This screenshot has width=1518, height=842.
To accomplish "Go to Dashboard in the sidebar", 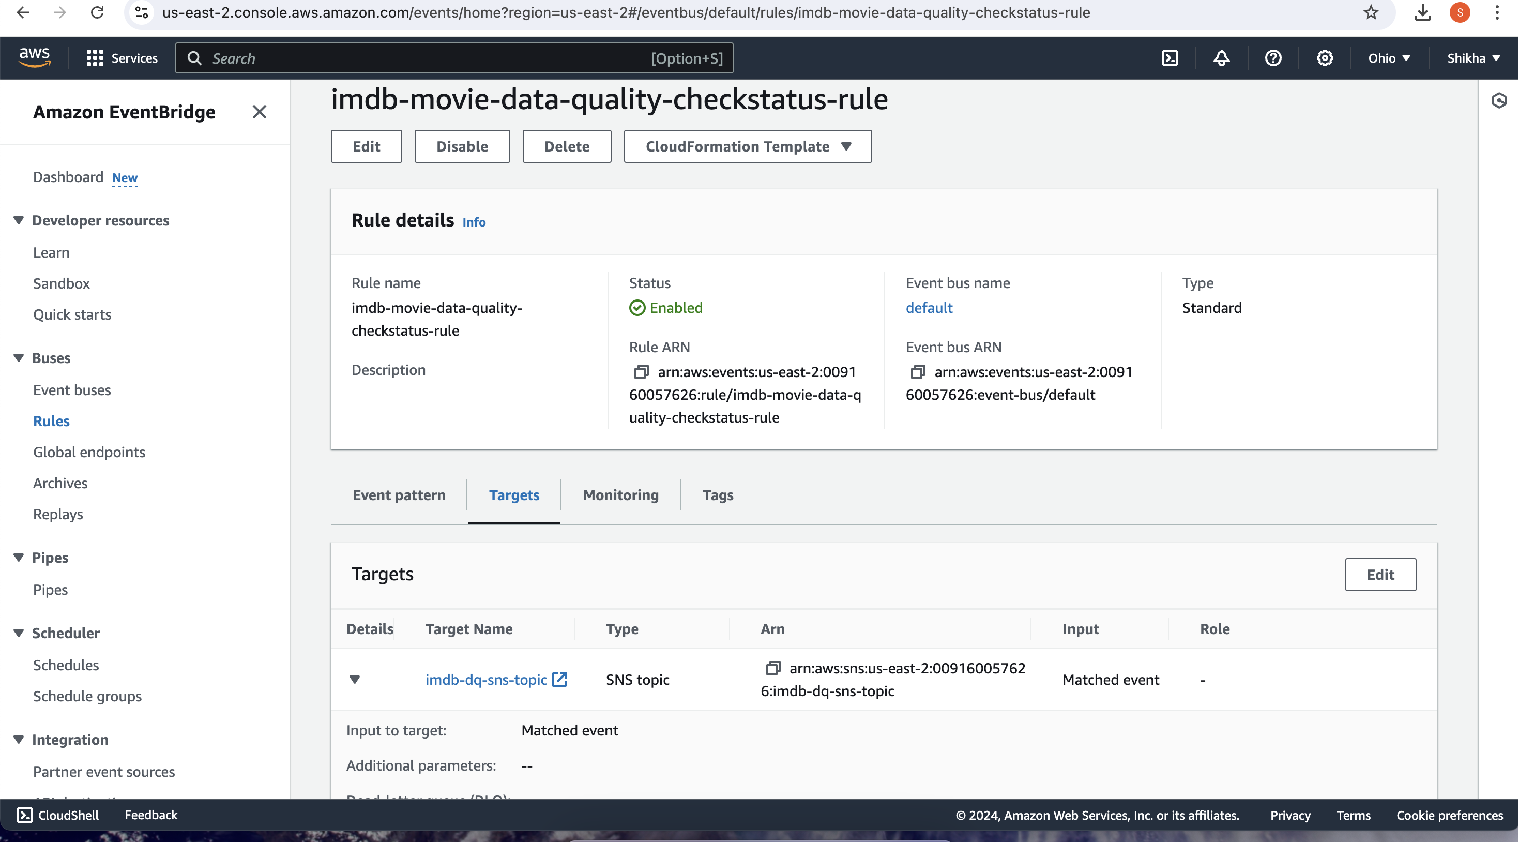I will click(68, 177).
